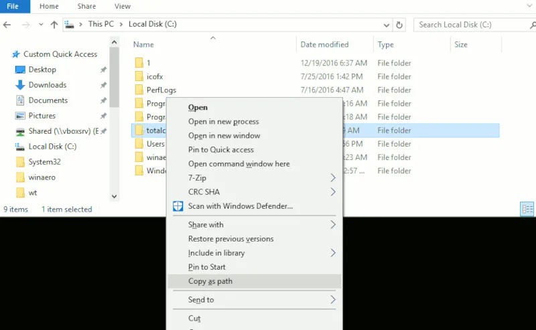536x330 pixels.
Task: Expand the address bar history dropdown
Action: [x=387, y=25]
